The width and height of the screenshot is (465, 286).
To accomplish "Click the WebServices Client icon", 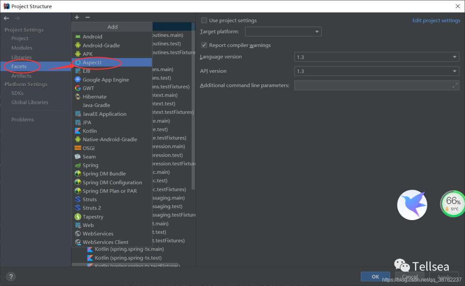I will pos(77,242).
